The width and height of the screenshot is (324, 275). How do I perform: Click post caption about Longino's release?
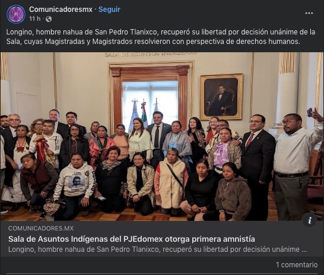[161, 37]
